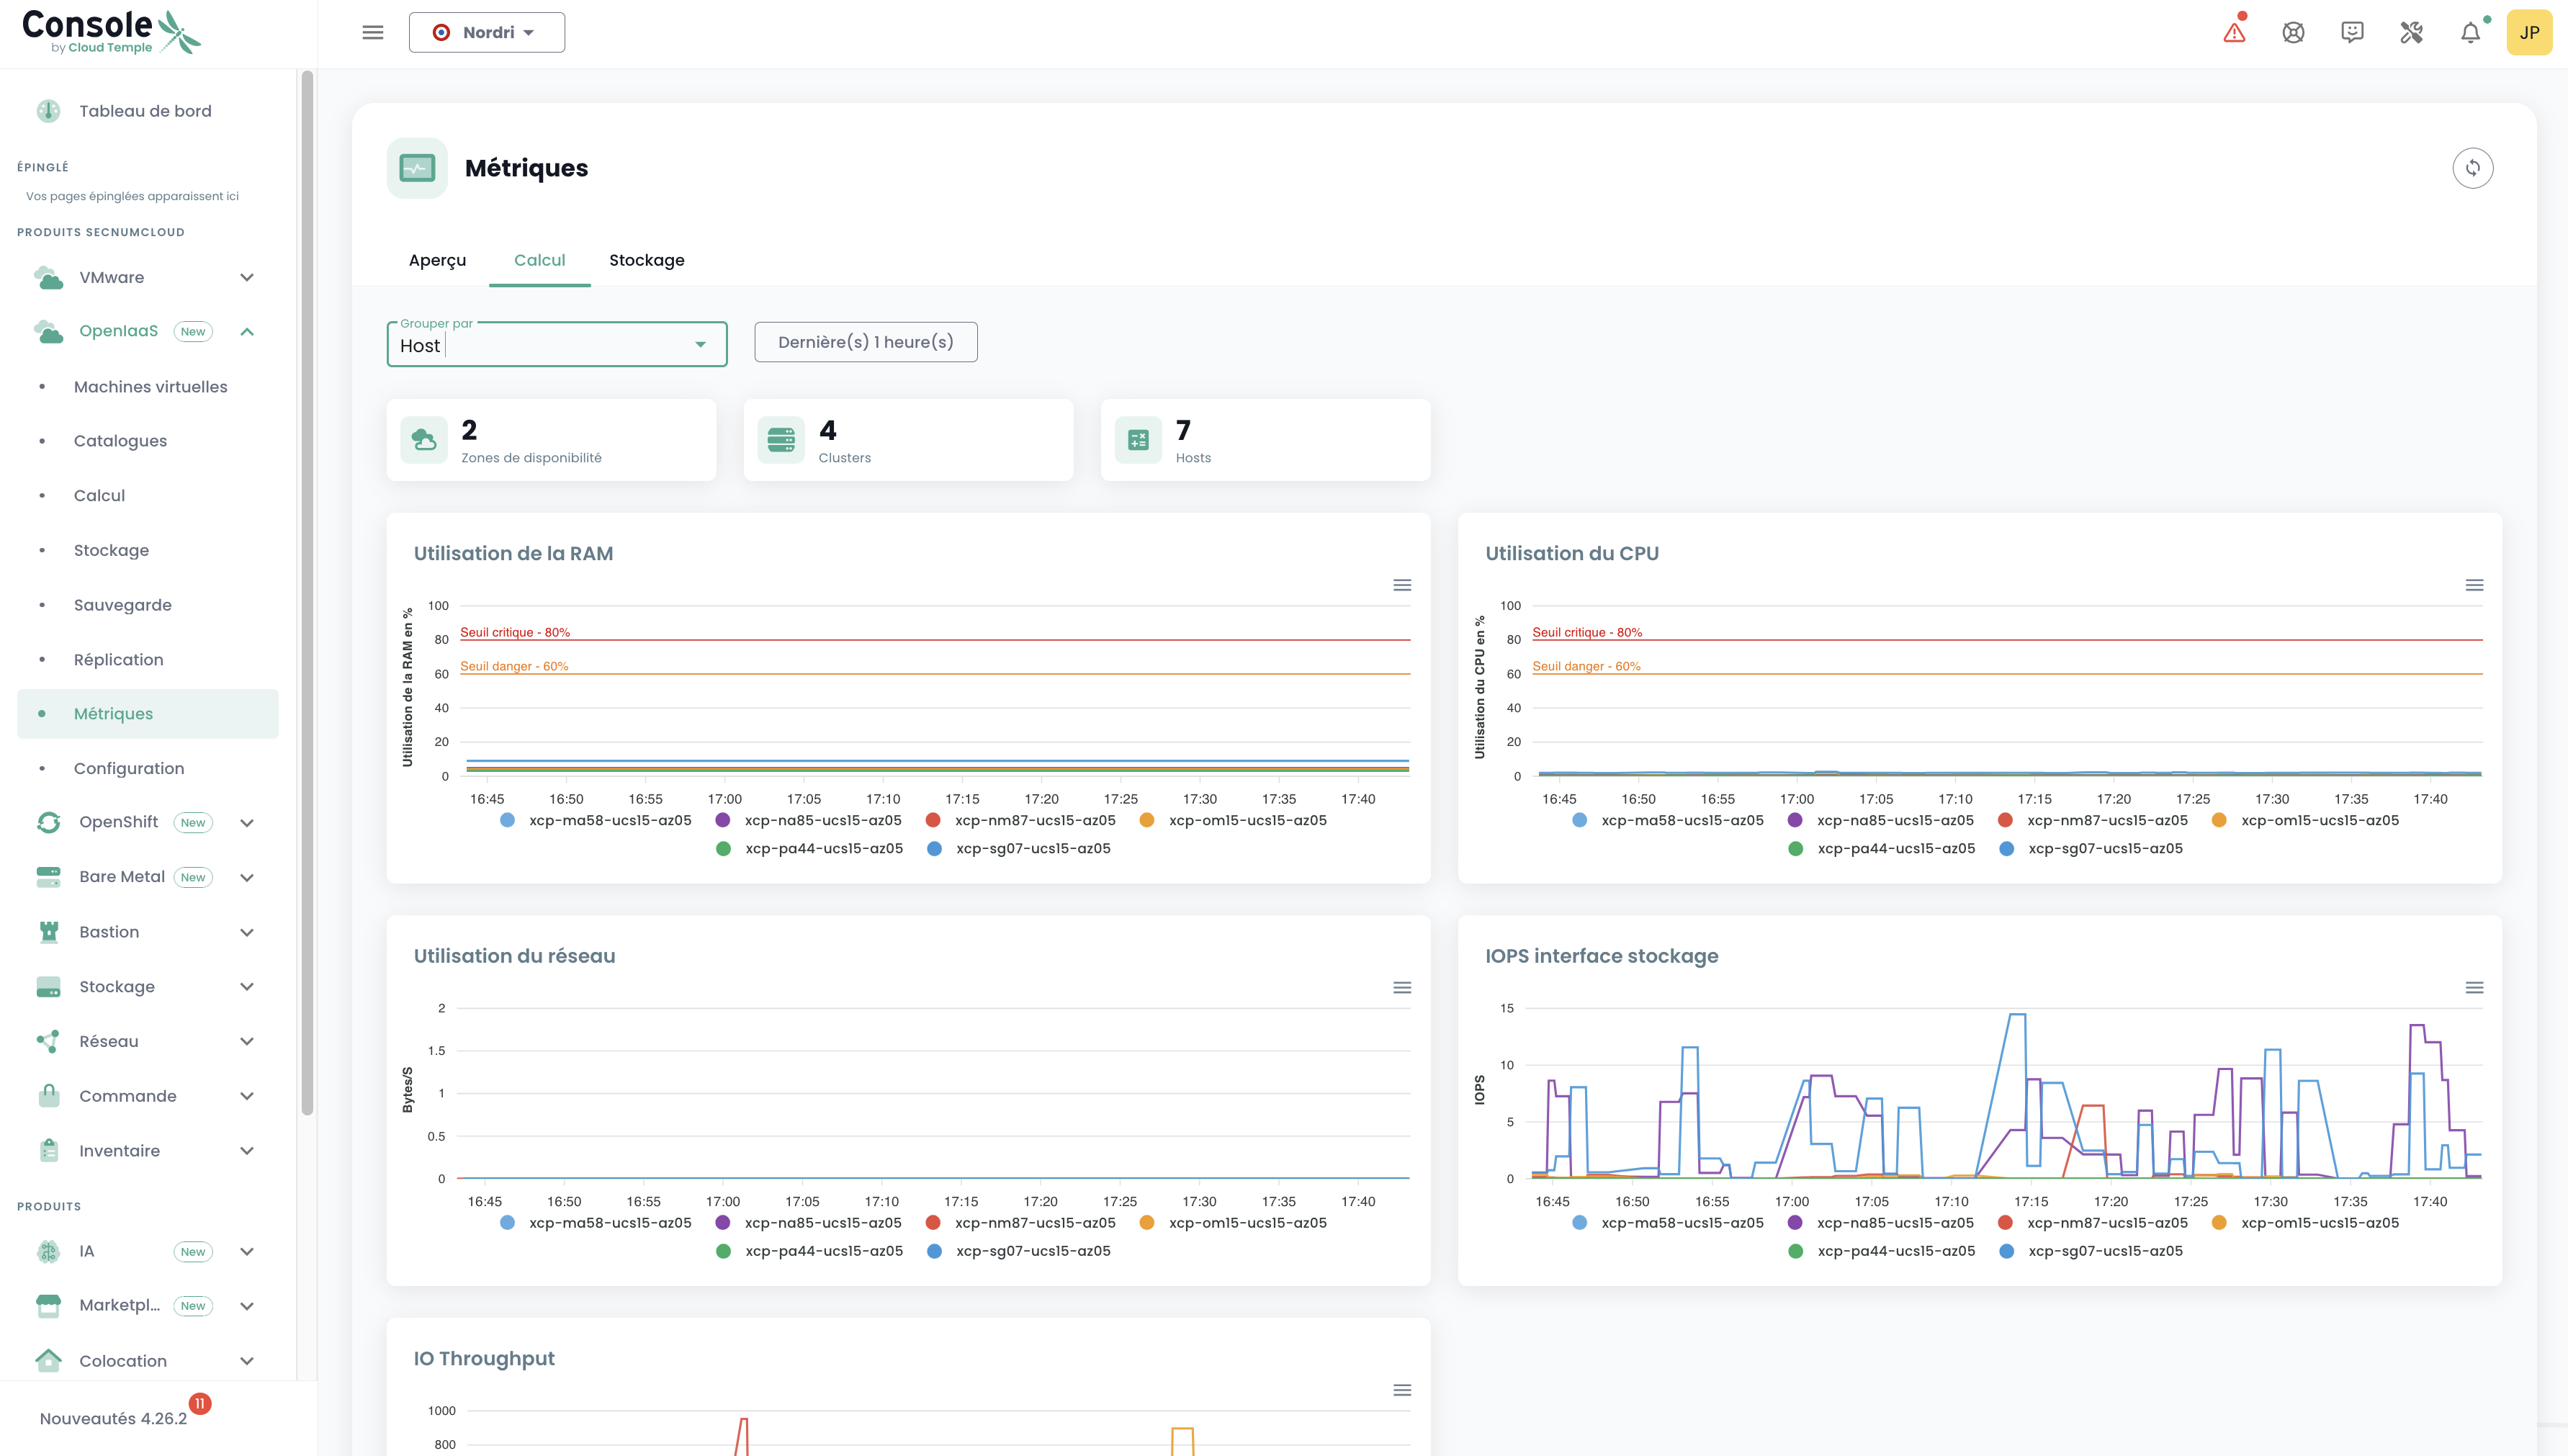
Task: Open the IOPS chart options menu
Action: click(x=2474, y=988)
